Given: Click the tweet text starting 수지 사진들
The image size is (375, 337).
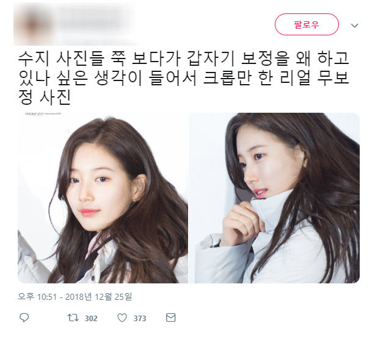Looking at the screenshot, I should click(183, 77).
